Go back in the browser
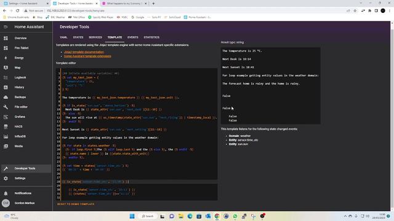The image size is (394, 221). click(x=4, y=11)
